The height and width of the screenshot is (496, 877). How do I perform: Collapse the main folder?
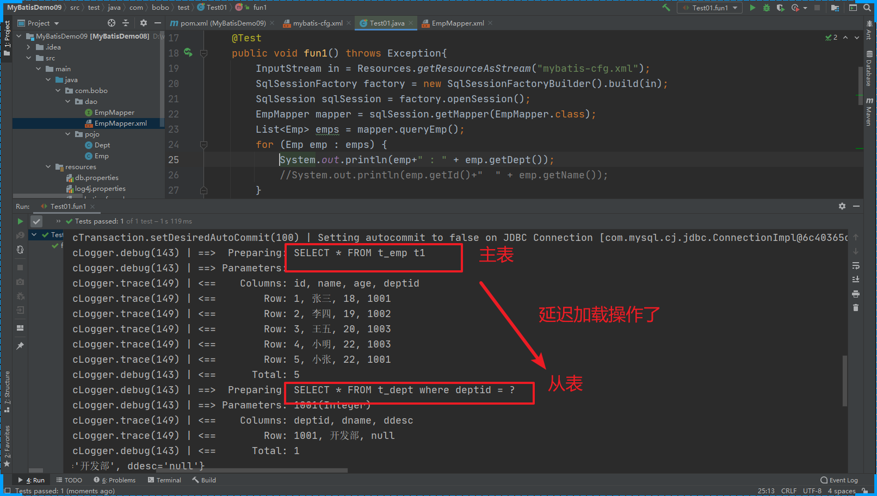click(39, 69)
